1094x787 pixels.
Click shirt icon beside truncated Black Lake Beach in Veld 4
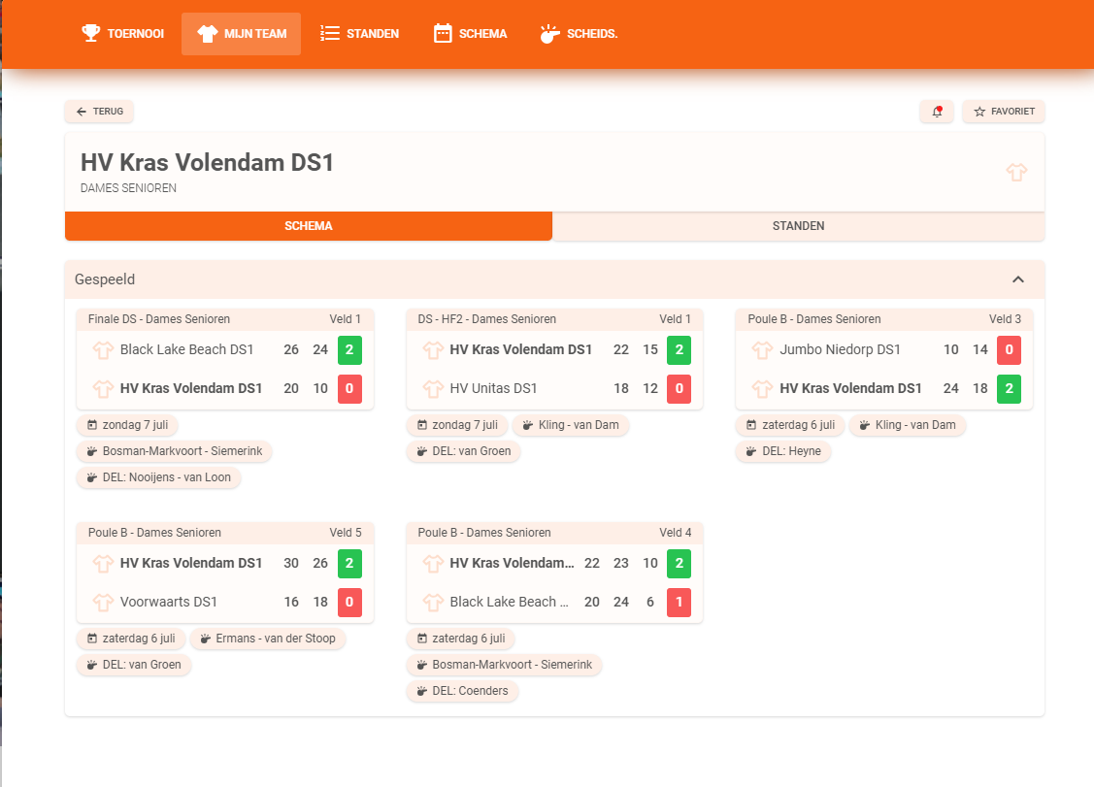pos(433,602)
